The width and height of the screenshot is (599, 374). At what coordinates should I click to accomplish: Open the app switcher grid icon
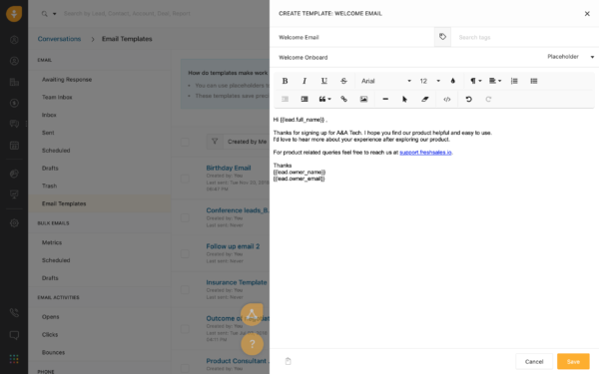(14, 359)
